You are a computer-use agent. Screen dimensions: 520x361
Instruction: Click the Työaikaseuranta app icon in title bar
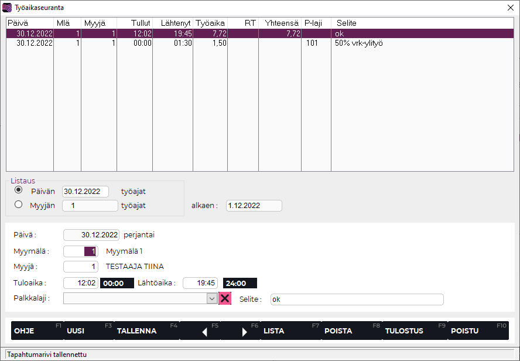point(7,8)
